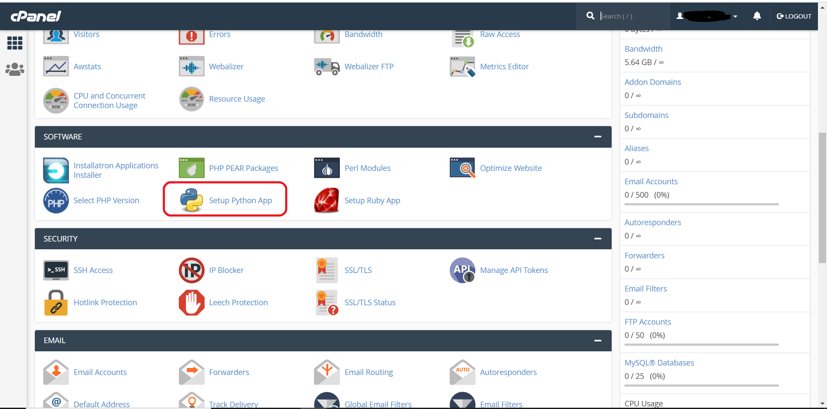This screenshot has width=827, height=409.
Task: Open Hotlink Protection
Action: click(105, 302)
